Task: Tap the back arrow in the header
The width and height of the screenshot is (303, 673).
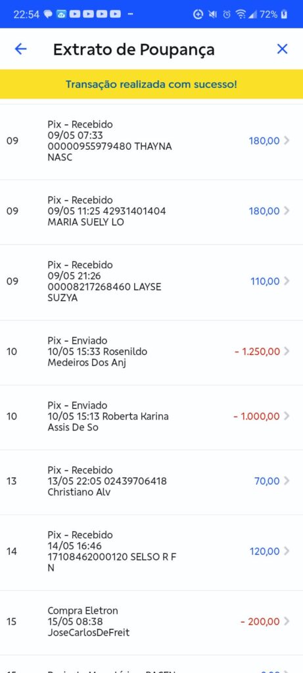Action: tap(20, 49)
